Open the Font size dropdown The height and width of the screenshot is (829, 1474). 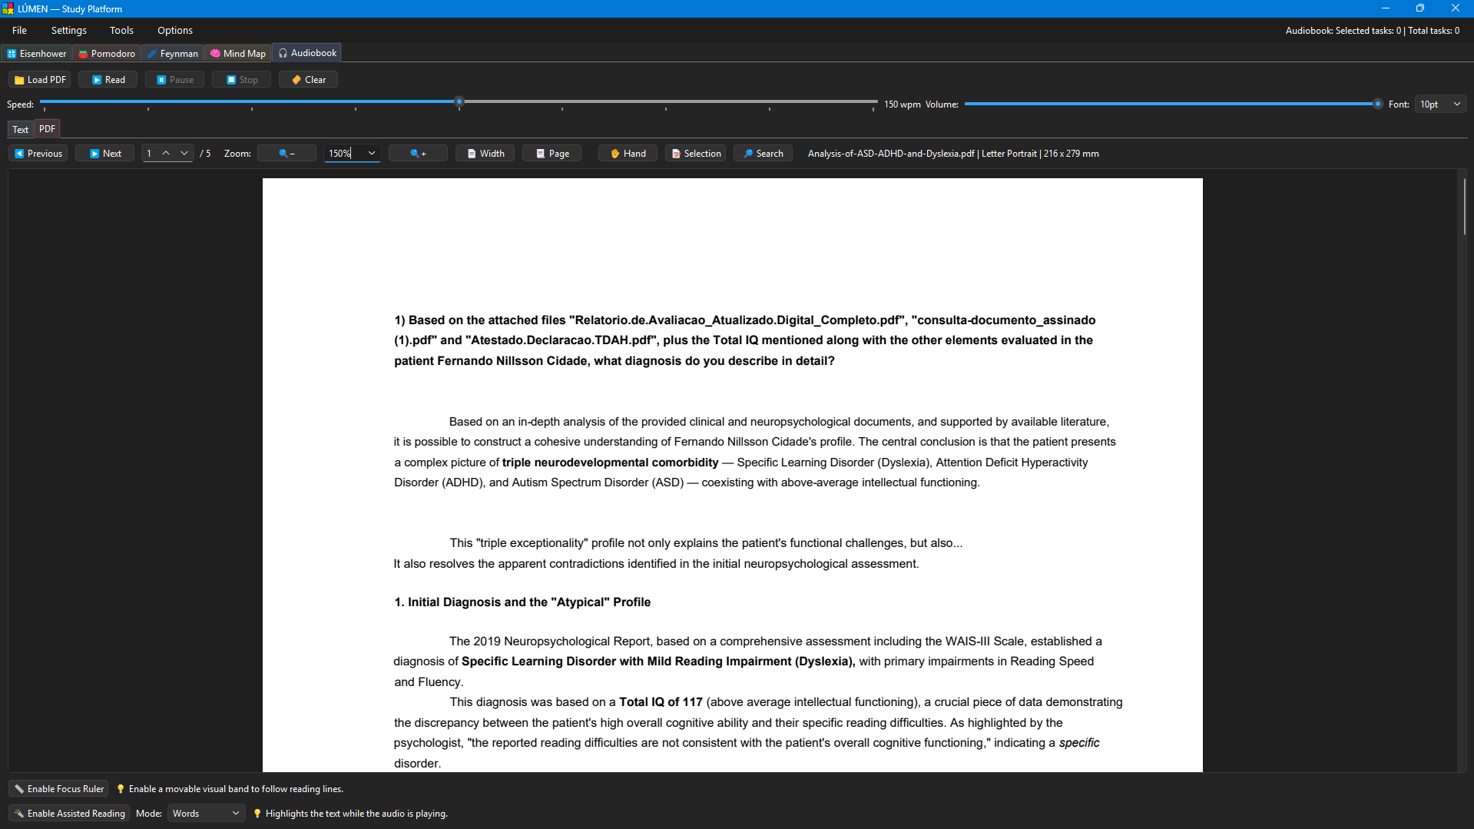click(x=1441, y=104)
